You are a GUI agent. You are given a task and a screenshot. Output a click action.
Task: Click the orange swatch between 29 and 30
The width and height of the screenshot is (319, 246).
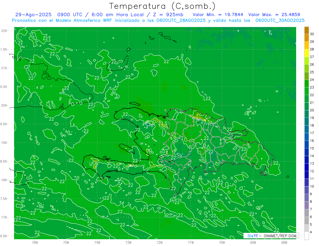(x=307, y=38)
